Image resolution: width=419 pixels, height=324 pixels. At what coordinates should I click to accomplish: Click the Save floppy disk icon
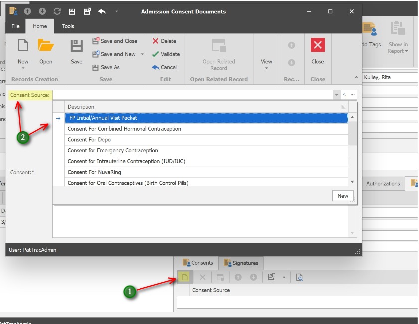pos(76,46)
